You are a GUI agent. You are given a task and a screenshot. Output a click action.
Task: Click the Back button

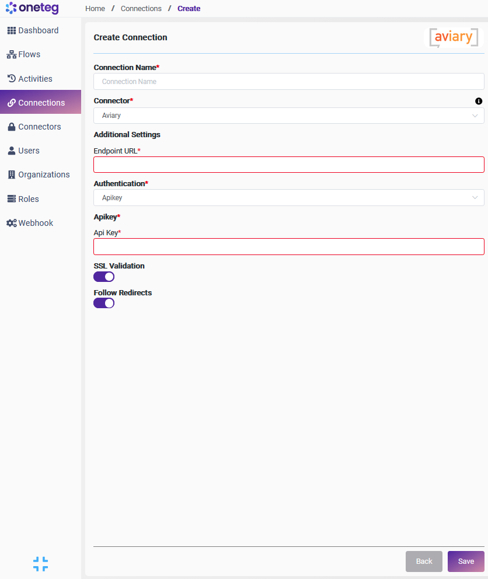click(x=424, y=561)
